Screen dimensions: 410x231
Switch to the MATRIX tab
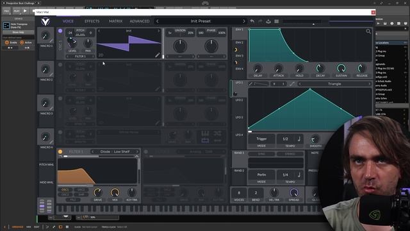point(115,21)
